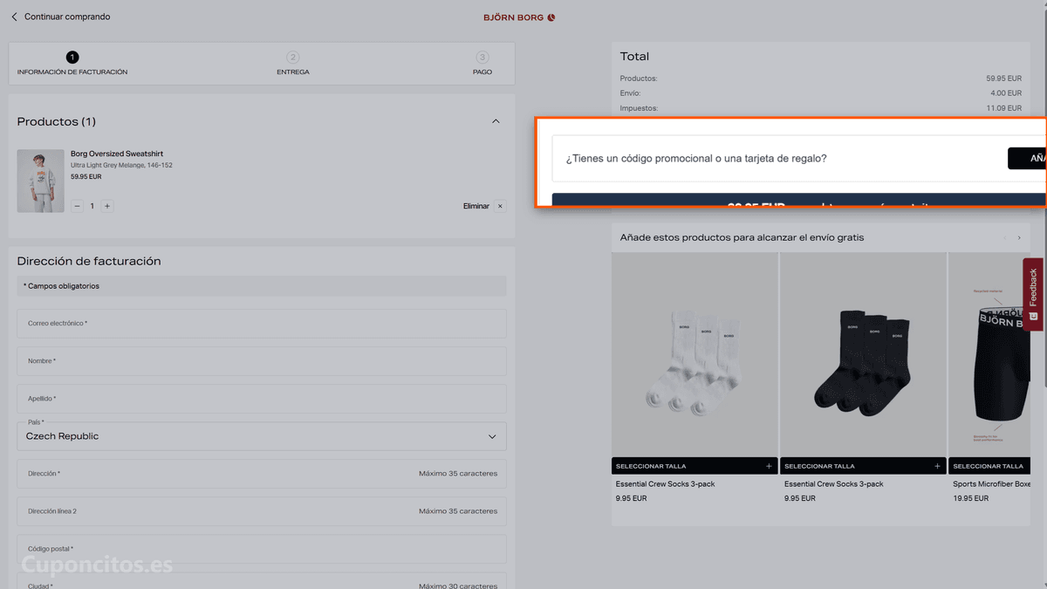Click the Continuar comprando link text
This screenshot has width=1047, height=589.
67,17
